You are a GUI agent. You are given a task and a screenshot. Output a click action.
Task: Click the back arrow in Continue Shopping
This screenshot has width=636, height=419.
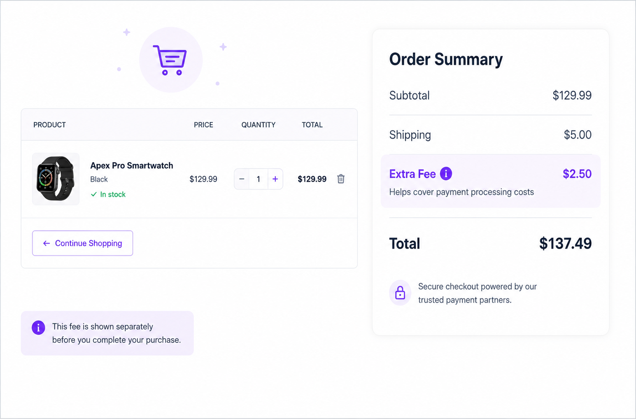pos(47,243)
